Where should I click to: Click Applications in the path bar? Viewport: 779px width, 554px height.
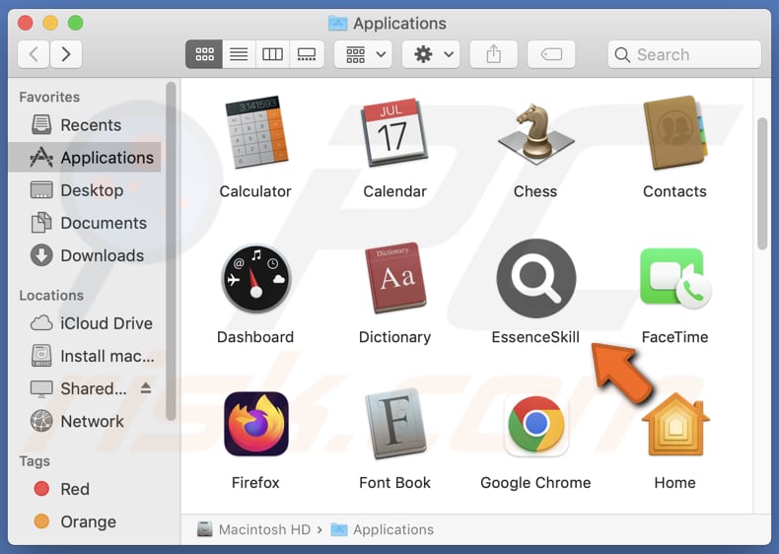[383, 529]
